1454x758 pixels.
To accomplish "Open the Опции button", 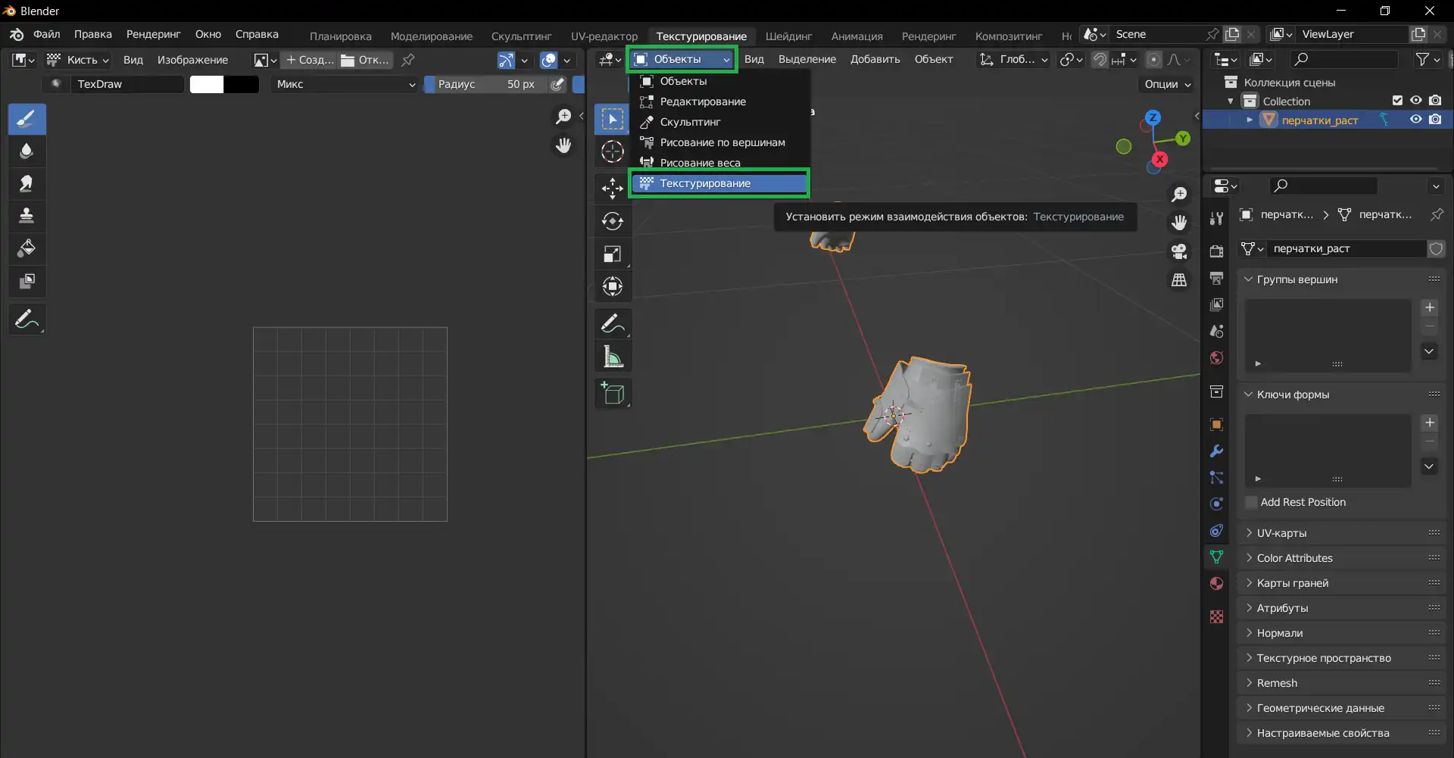I will [x=1167, y=84].
